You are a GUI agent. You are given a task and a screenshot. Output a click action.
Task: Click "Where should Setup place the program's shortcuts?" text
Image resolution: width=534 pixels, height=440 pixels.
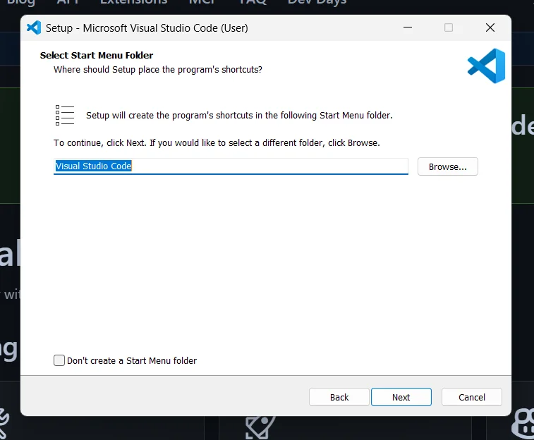pos(158,69)
